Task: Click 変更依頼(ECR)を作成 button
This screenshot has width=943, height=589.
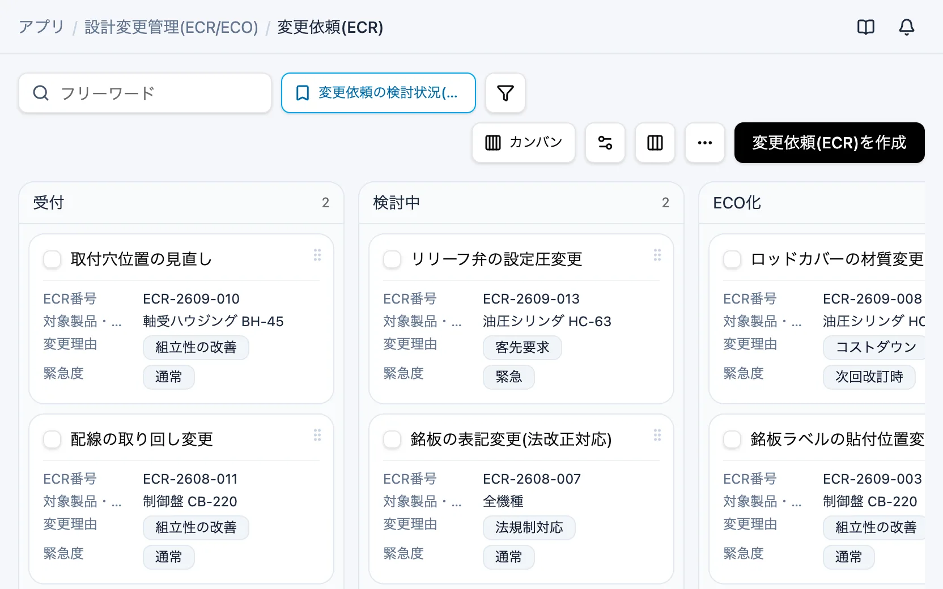Action: [830, 143]
